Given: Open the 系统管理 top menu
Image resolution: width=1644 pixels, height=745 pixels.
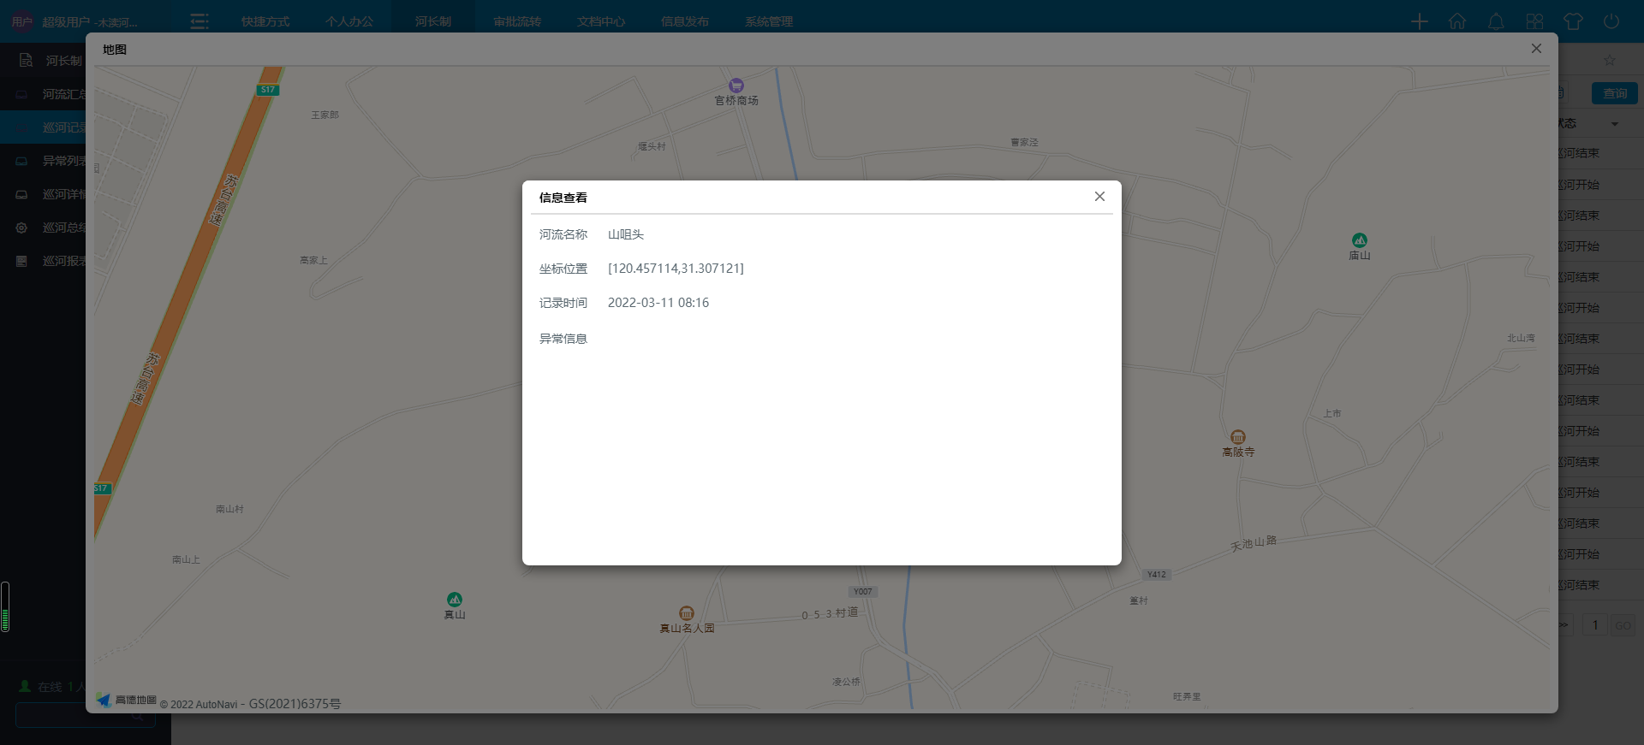Looking at the screenshot, I should 769,21.
